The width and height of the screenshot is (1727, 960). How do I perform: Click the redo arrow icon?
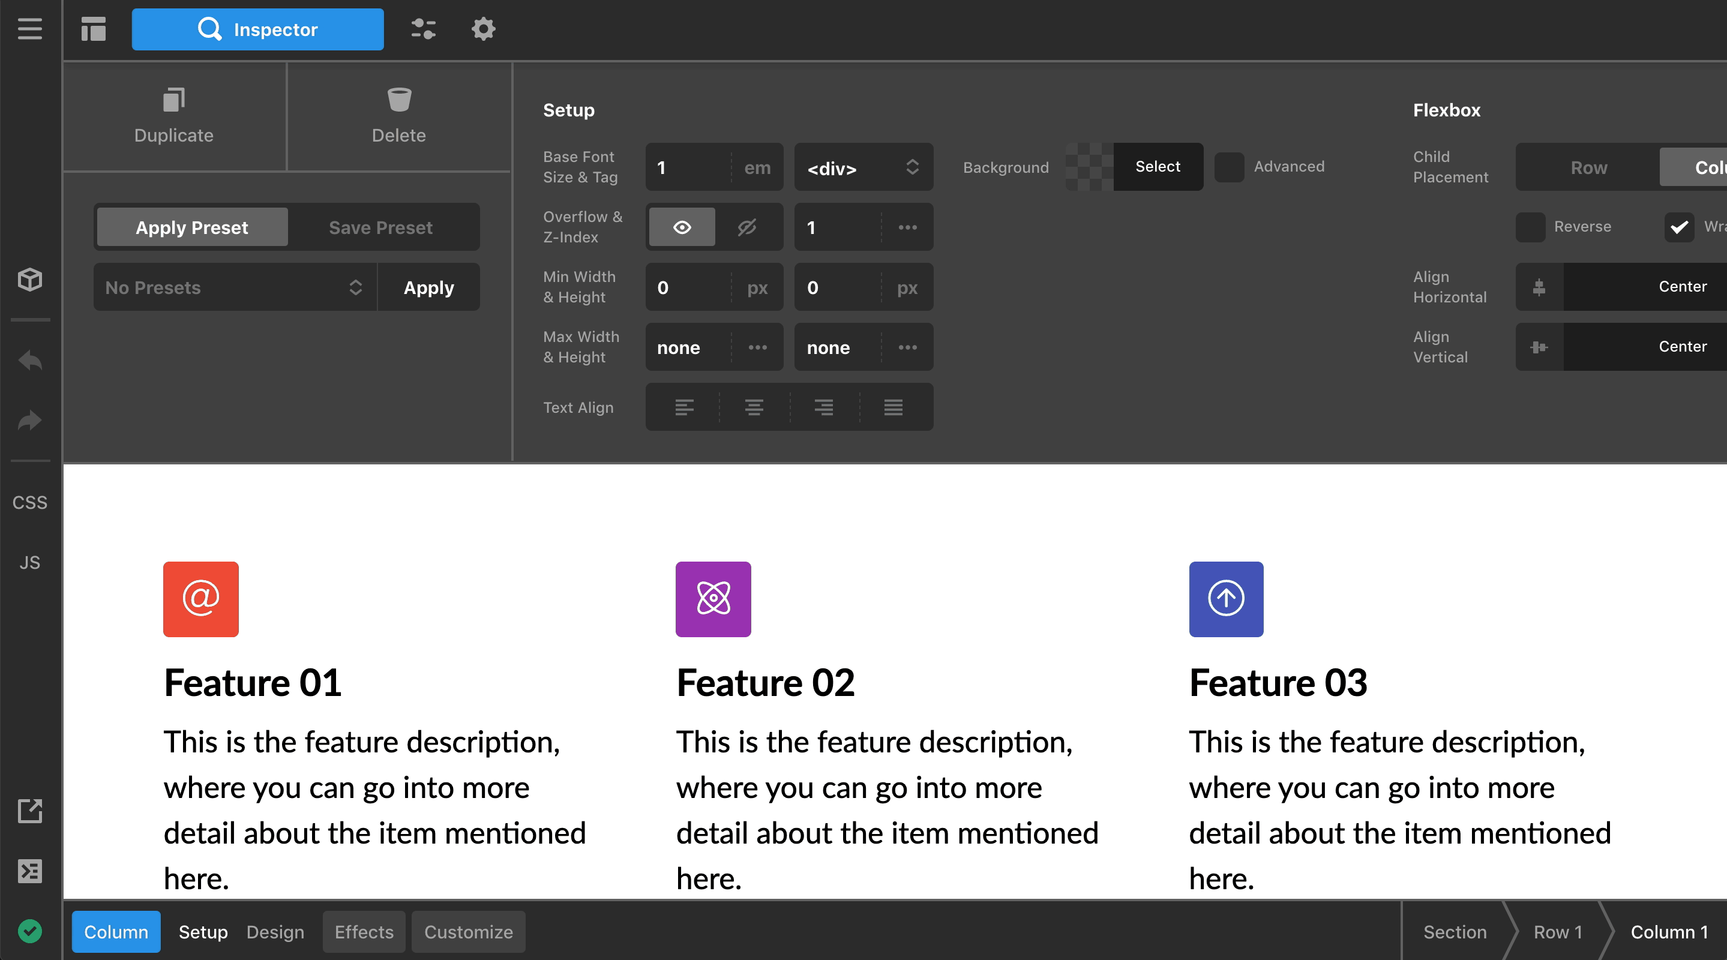[29, 421]
